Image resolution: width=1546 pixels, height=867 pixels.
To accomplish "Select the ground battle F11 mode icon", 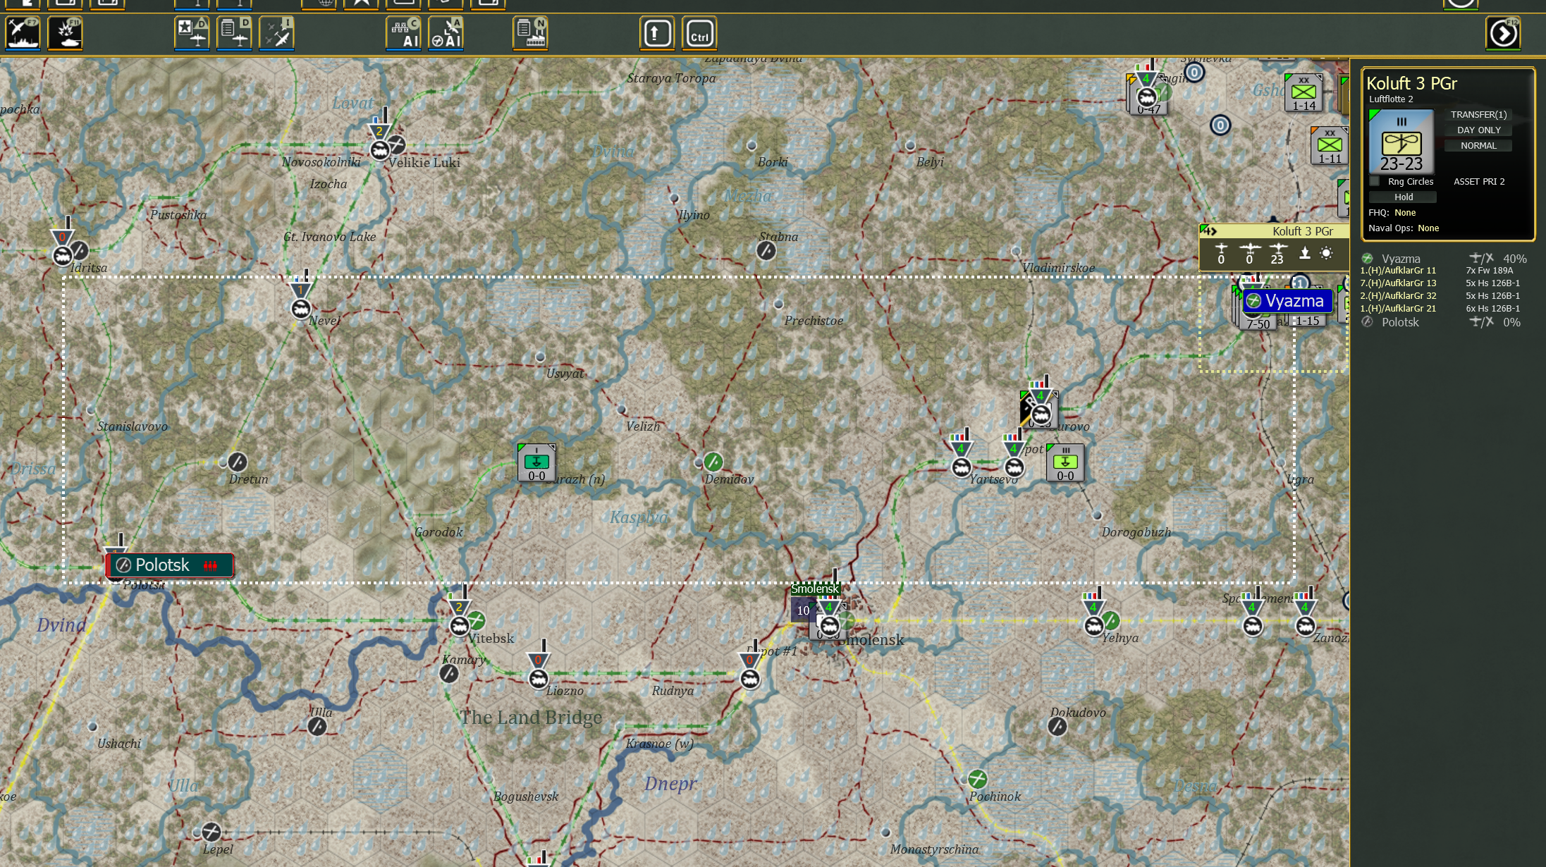I will pos(65,33).
